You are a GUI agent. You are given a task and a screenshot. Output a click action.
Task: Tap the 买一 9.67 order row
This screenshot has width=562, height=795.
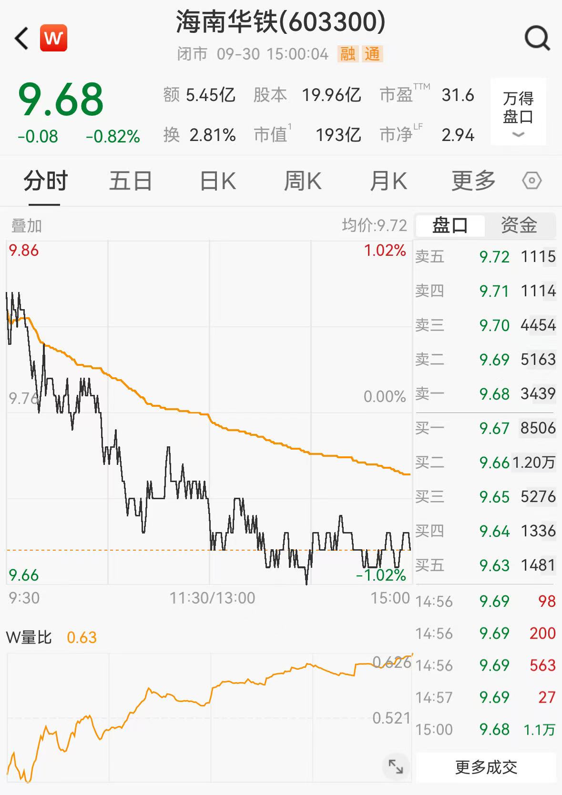485,428
